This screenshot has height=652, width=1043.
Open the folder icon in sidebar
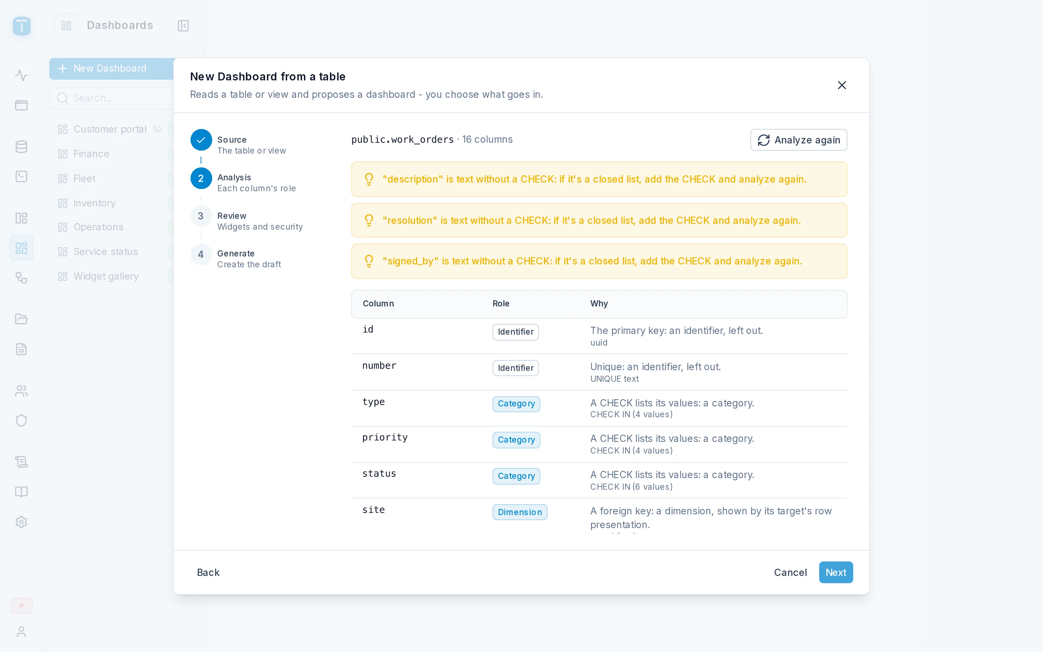(x=21, y=319)
